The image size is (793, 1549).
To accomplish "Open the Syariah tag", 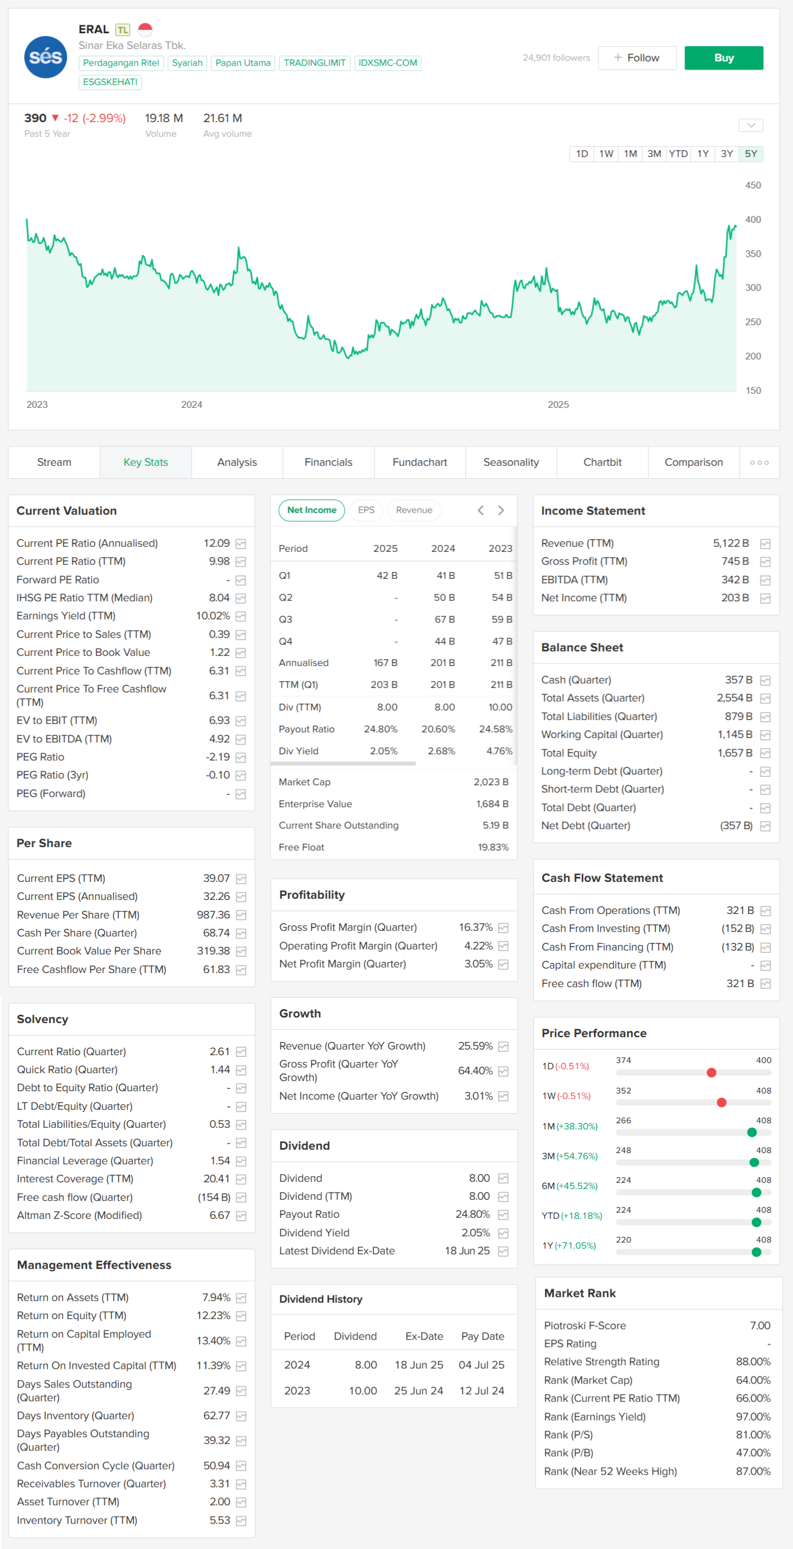I will point(187,62).
